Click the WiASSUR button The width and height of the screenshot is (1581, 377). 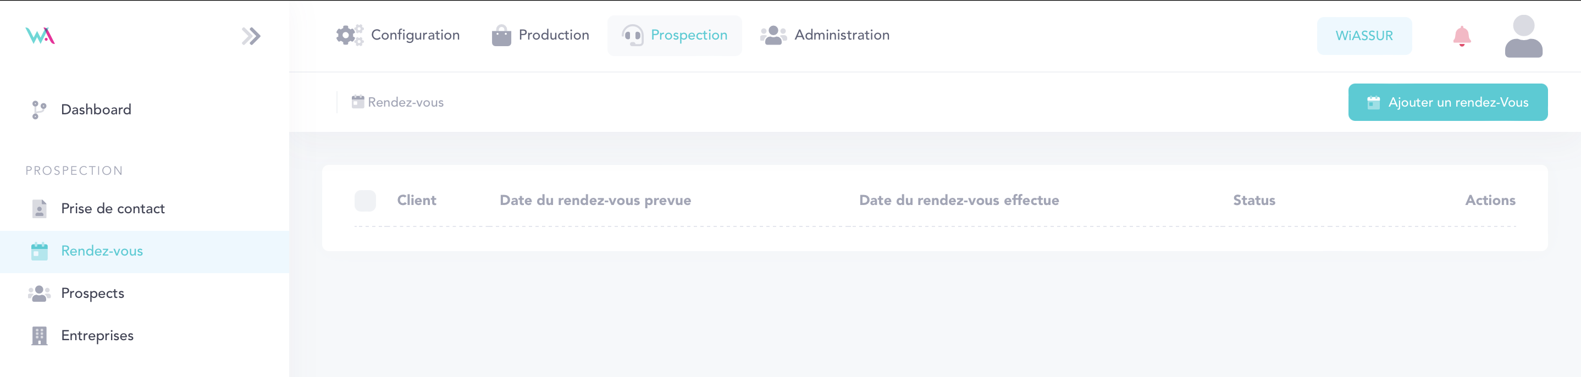click(x=1364, y=36)
